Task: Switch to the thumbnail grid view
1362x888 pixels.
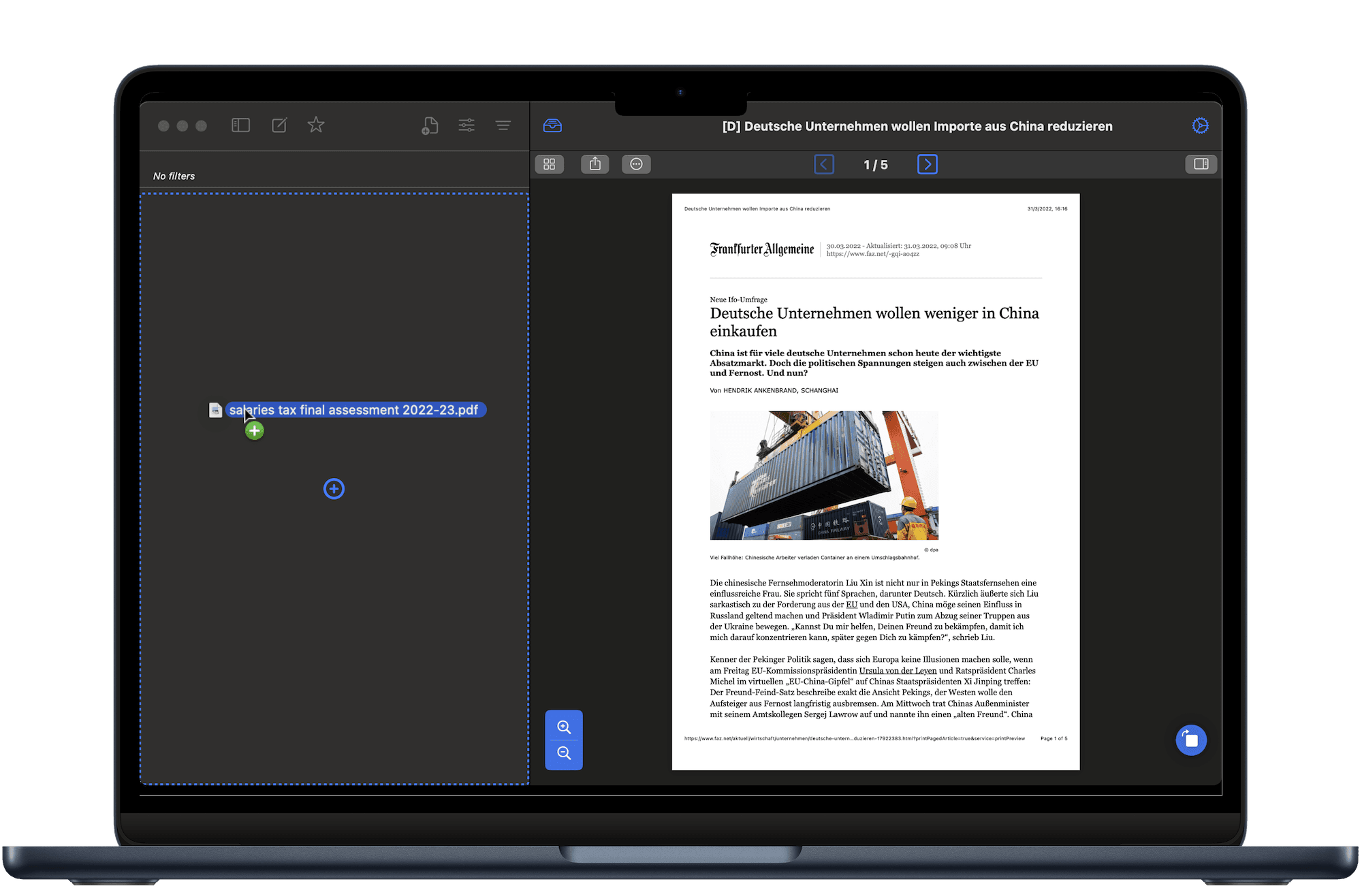Action: (x=550, y=164)
